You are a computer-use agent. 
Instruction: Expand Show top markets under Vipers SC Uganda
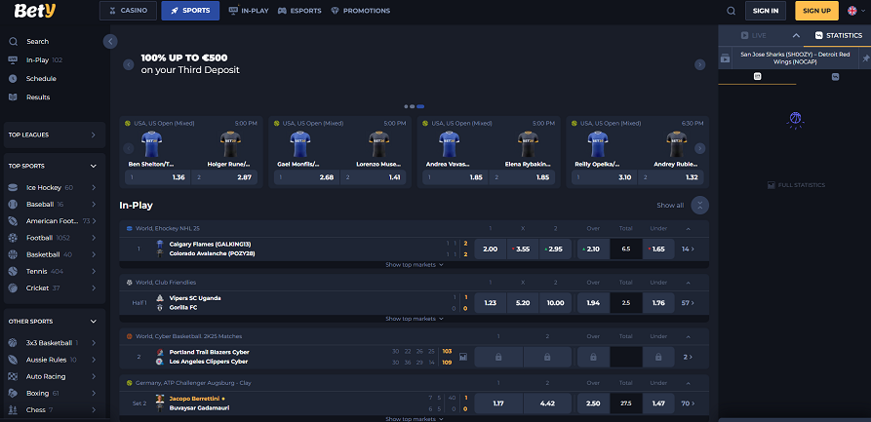click(415, 319)
